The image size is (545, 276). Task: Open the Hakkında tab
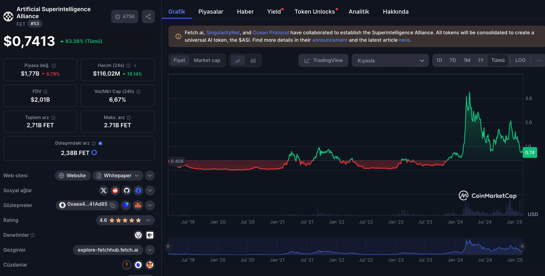coord(396,12)
